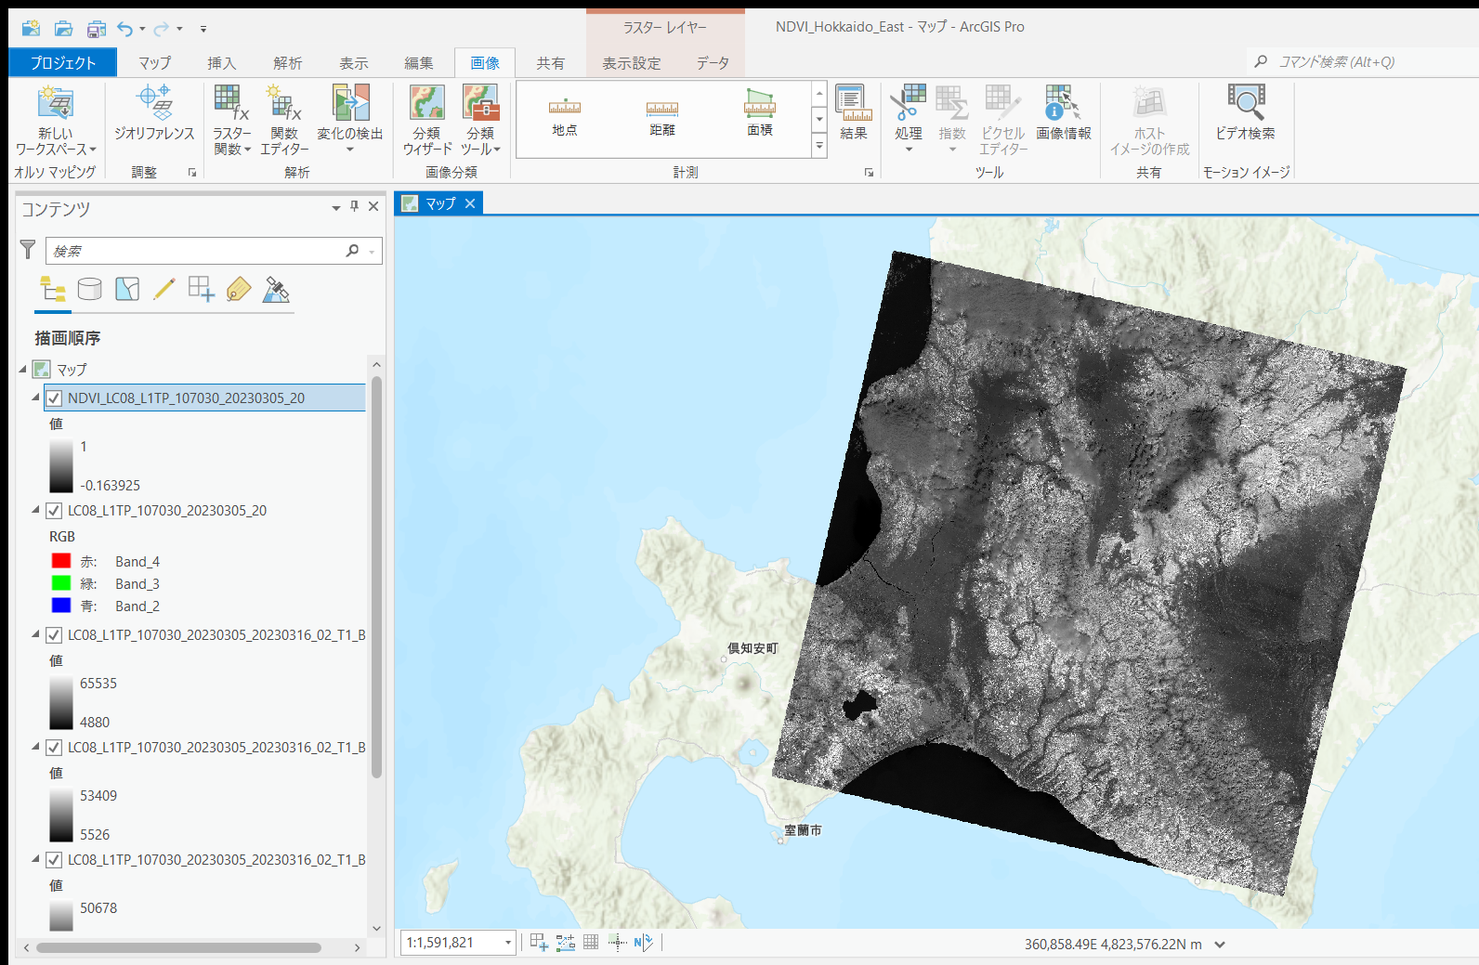1479x965 pixels.
Task: Switch to the マップ ribbon tab
Action: (x=155, y=62)
